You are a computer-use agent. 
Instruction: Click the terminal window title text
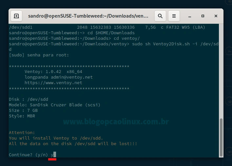coord(88,16)
